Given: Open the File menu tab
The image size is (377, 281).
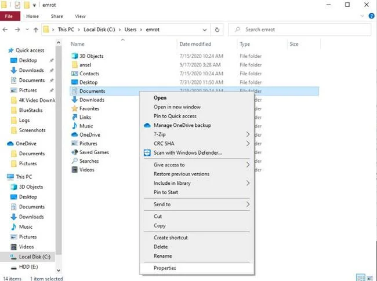Looking at the screenshot, I should 9,16.
